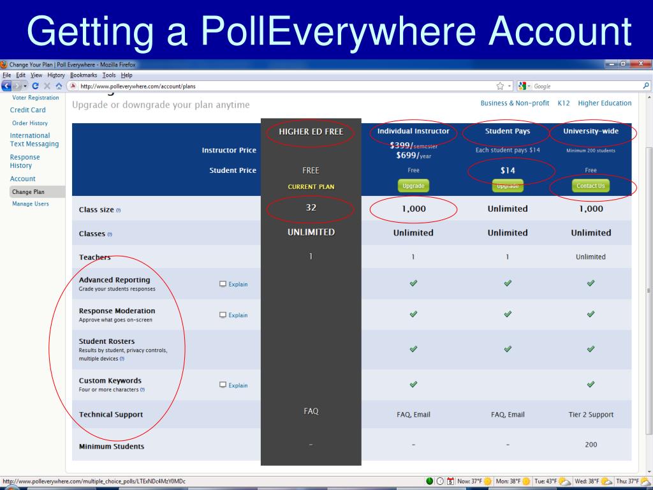Switch to Higher Education plans
653x490 pixels.
point(605,103)
